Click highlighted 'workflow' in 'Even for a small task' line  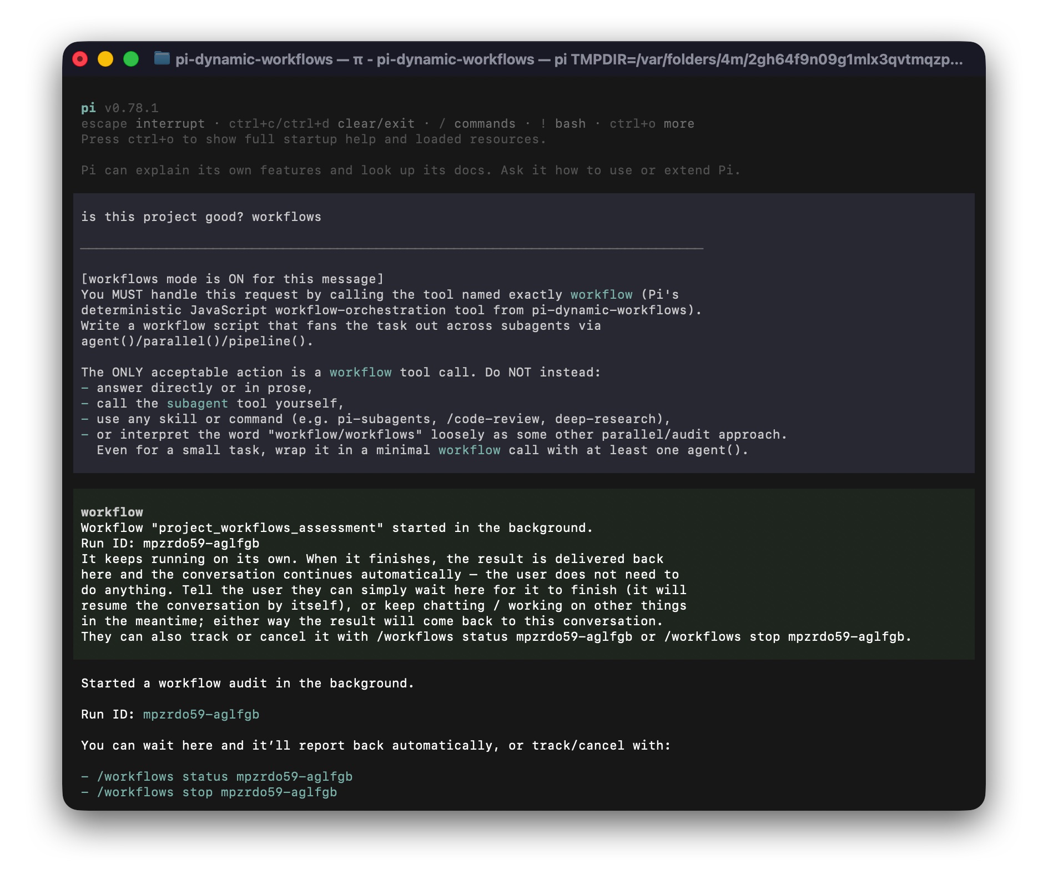[x=470, y=450]
